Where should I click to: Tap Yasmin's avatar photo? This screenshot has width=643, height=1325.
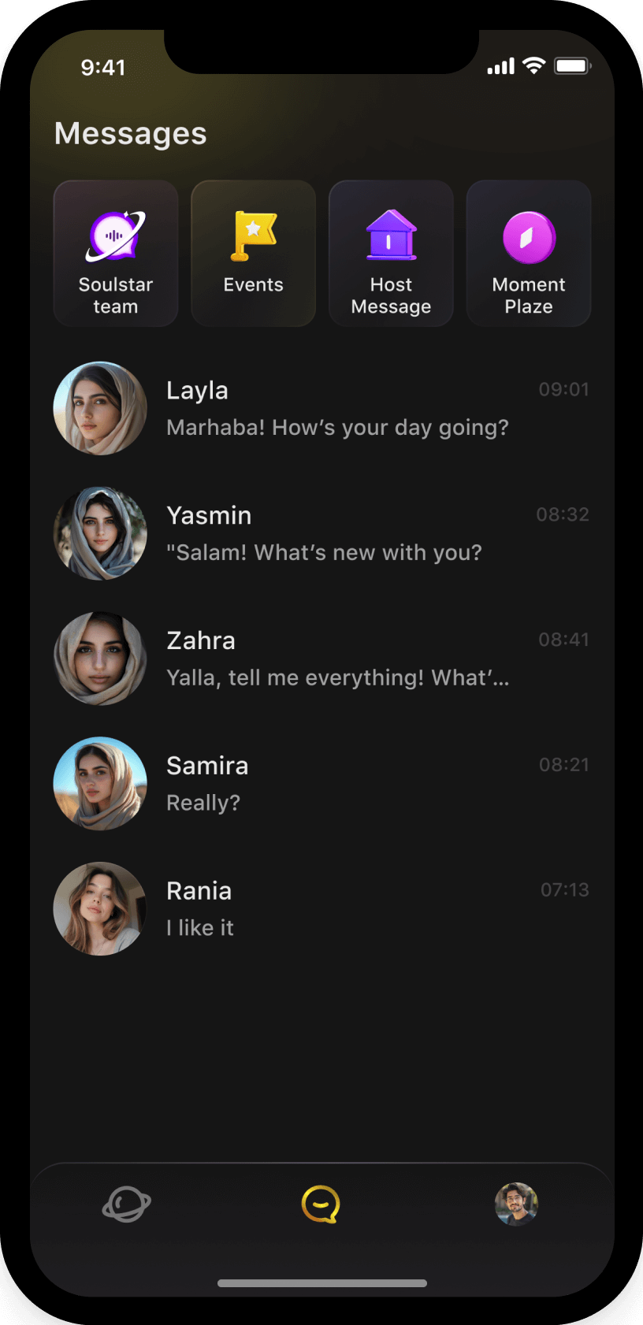tap(100, 533)
